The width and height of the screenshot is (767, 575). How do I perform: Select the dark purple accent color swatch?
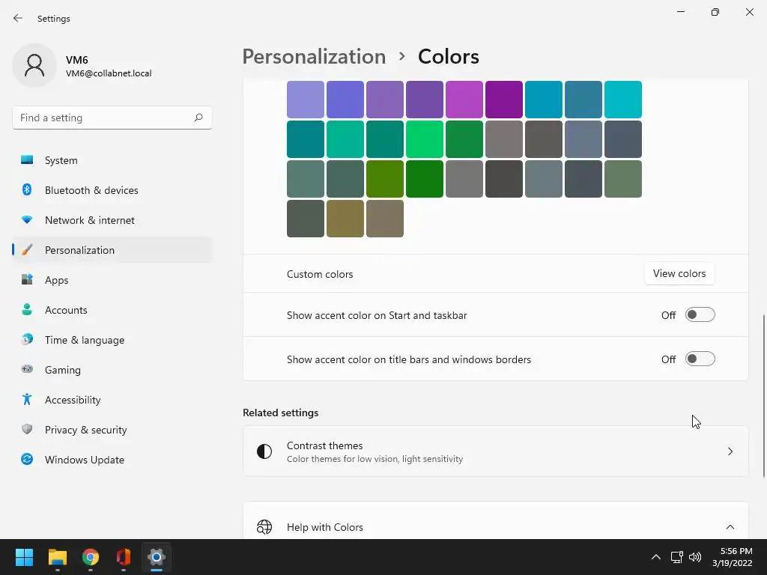(x=504, y=100)
